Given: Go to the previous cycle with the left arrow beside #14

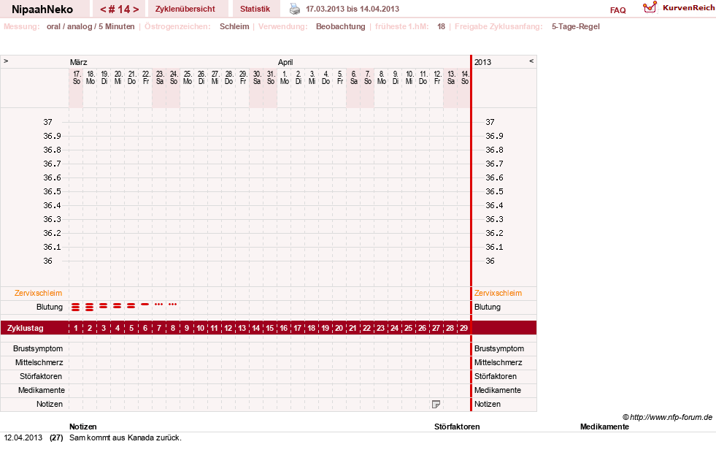Looking at the screenshot, I should (x=103, y=9).
